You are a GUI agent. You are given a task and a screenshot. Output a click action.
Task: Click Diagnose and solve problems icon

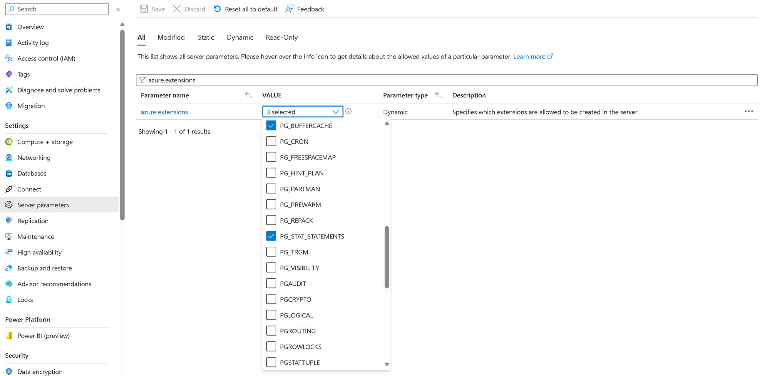[x=9, y=90]
